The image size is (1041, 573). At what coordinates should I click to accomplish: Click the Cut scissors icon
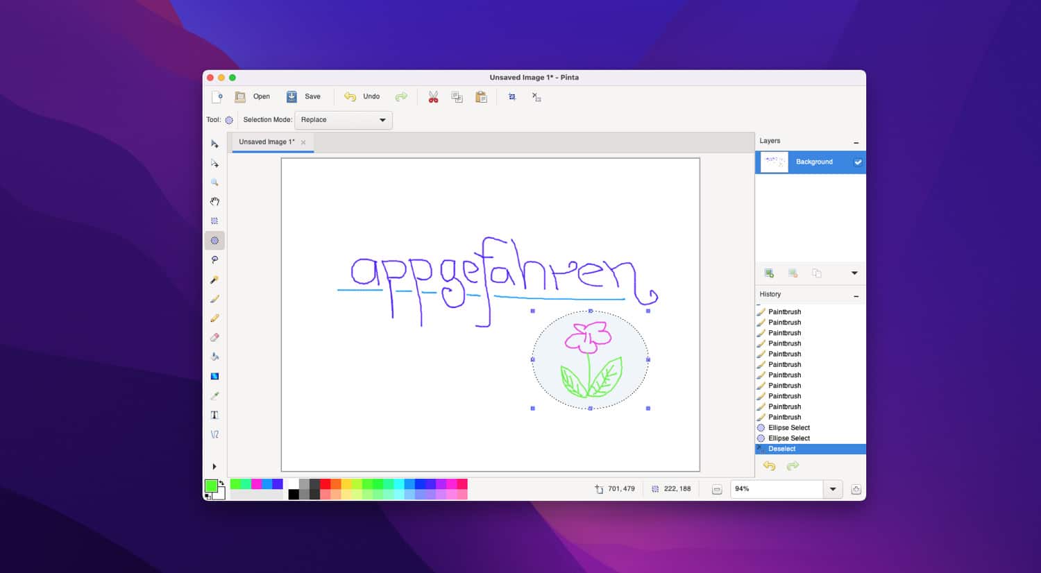(433, 97)
